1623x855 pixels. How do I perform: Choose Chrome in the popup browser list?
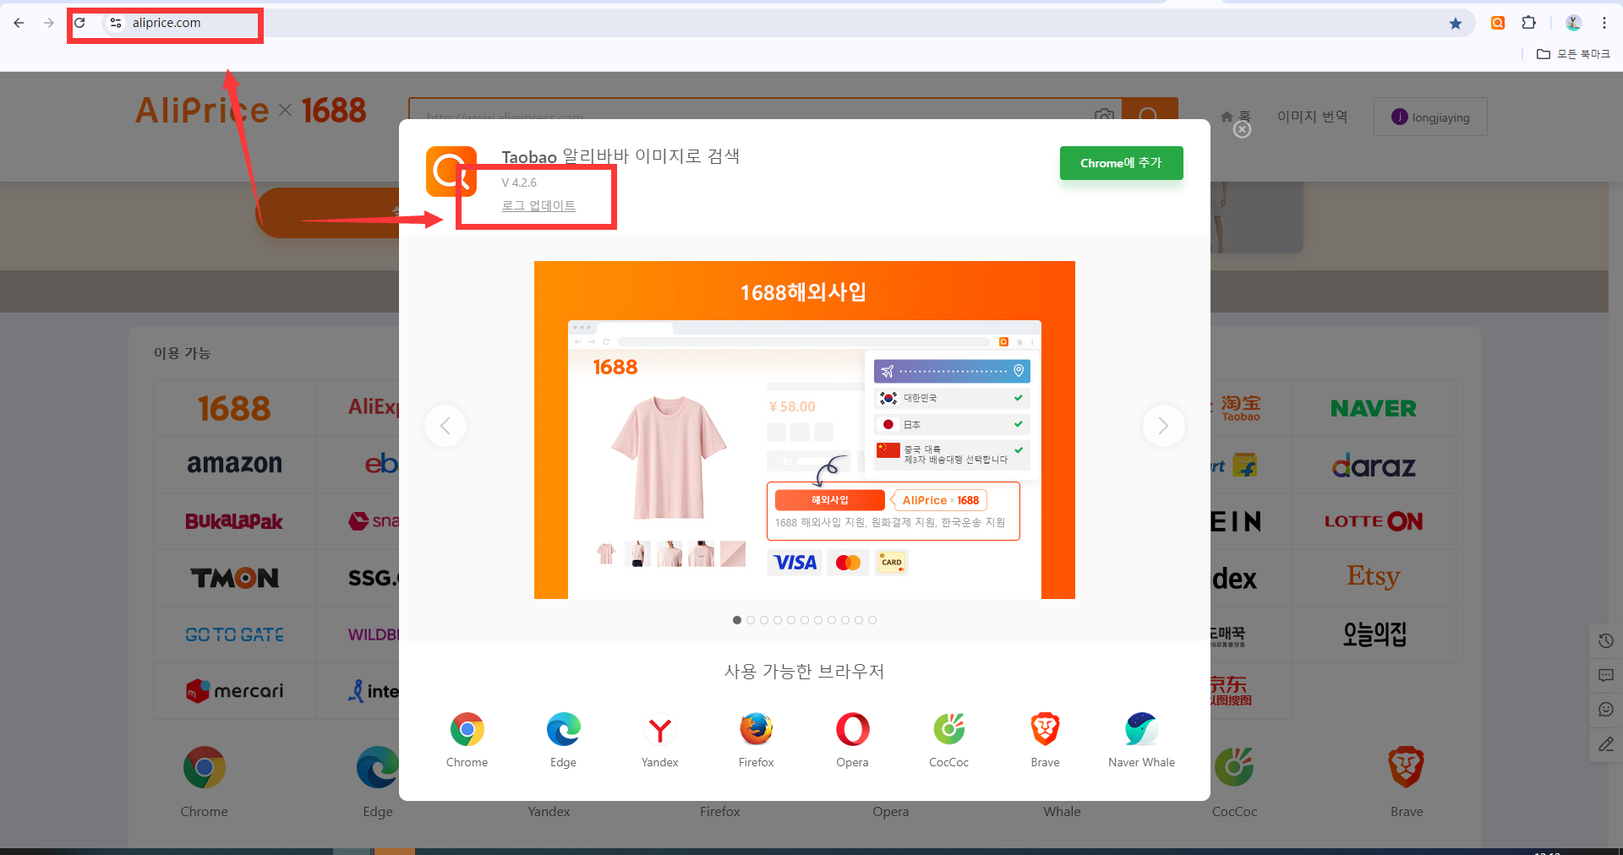[x=467, y=740]
